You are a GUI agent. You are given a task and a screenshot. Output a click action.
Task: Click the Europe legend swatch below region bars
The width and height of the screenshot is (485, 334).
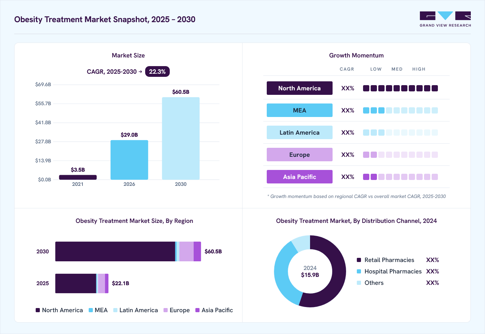pos(166,310)
